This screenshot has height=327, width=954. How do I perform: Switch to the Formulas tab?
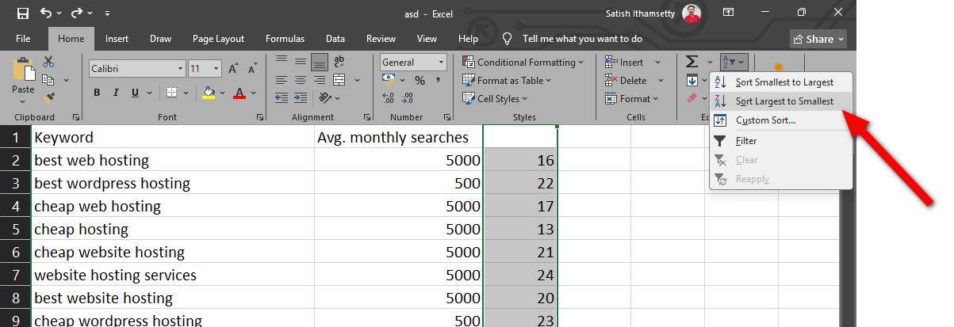(285, 39)
